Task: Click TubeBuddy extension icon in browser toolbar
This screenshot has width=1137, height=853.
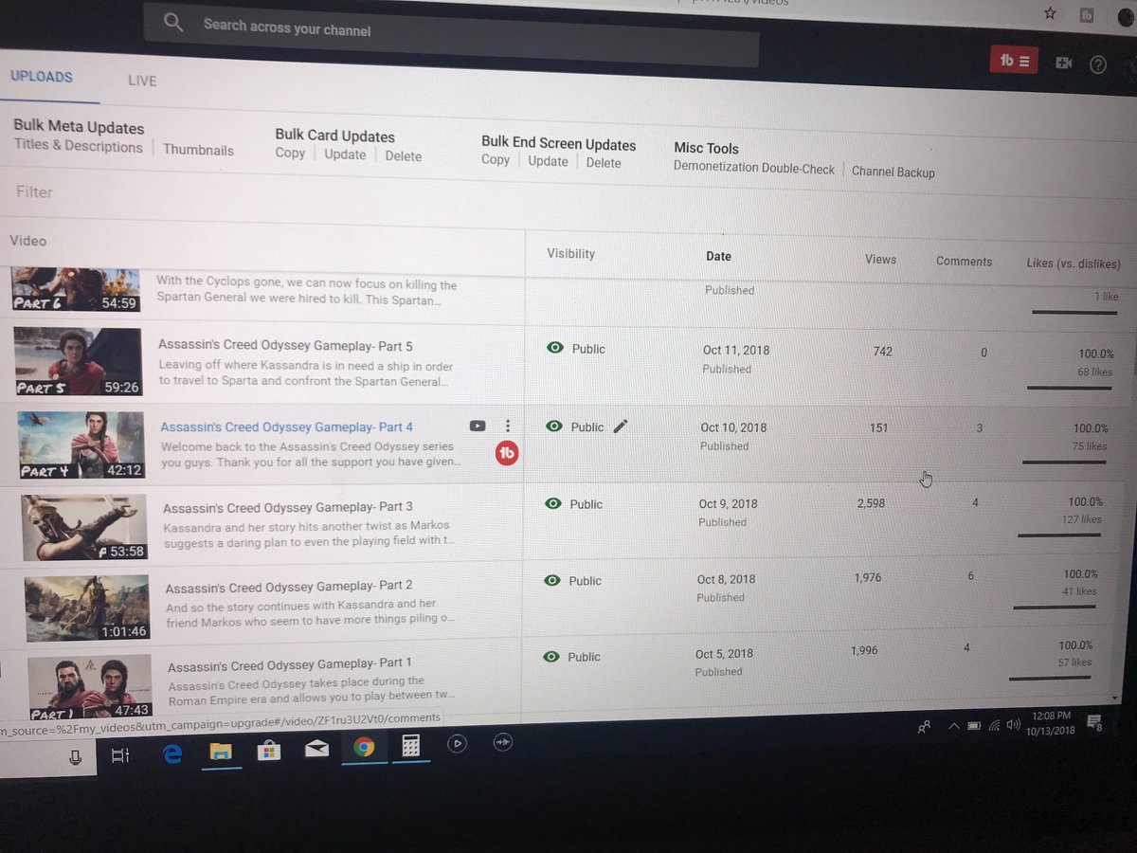Action: (1087, 14)
